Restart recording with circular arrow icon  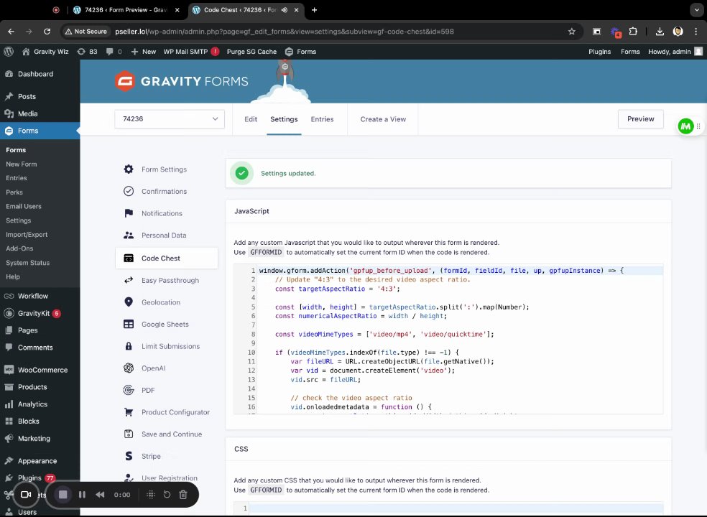(167, 495)
